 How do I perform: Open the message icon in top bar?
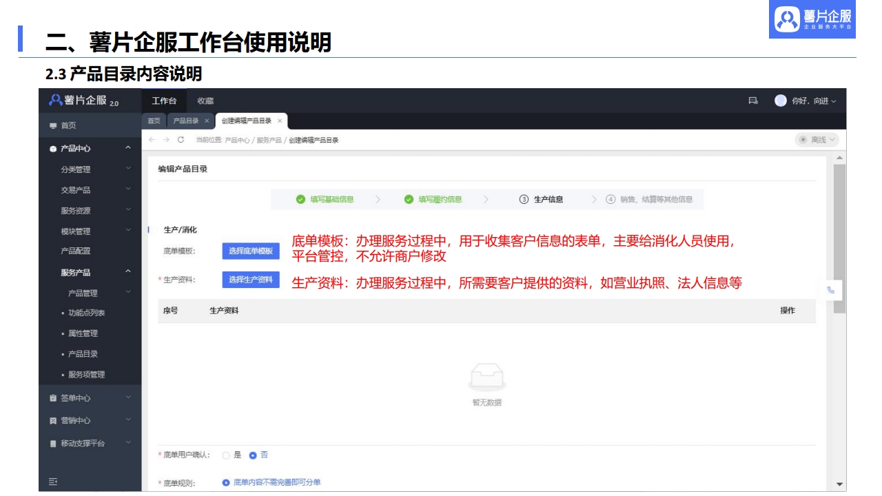[753, 101]
